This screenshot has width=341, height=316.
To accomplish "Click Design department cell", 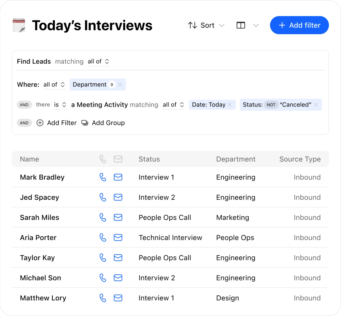I will click(x=228, y=298).
